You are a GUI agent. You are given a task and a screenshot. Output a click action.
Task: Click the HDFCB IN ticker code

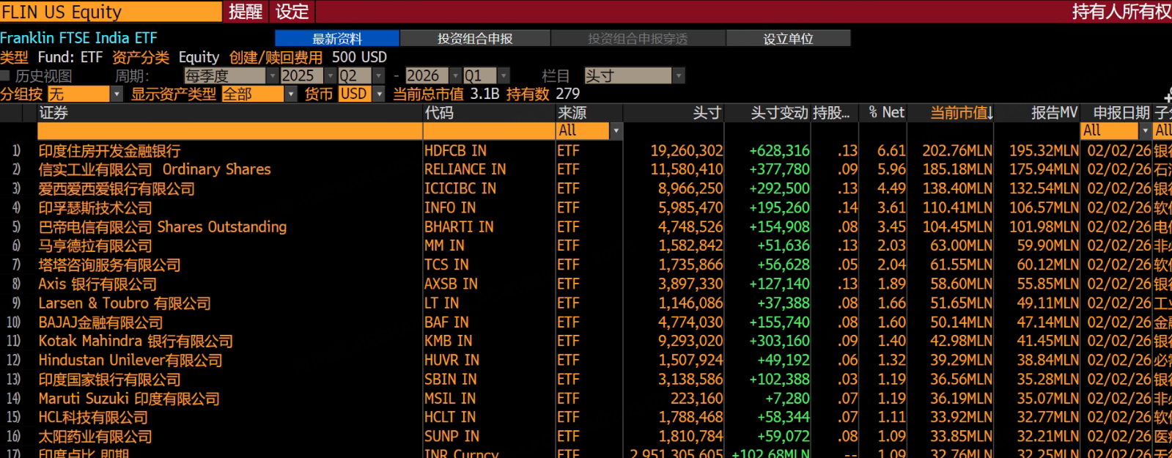455,151
